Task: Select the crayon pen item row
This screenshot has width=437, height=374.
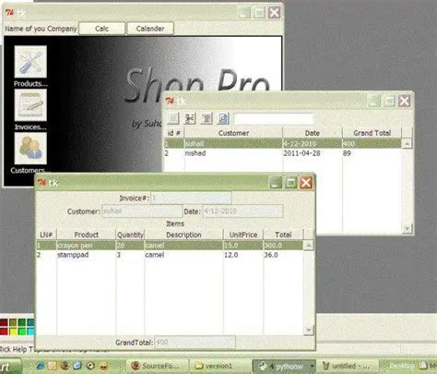Action: (x=170, y=246)
